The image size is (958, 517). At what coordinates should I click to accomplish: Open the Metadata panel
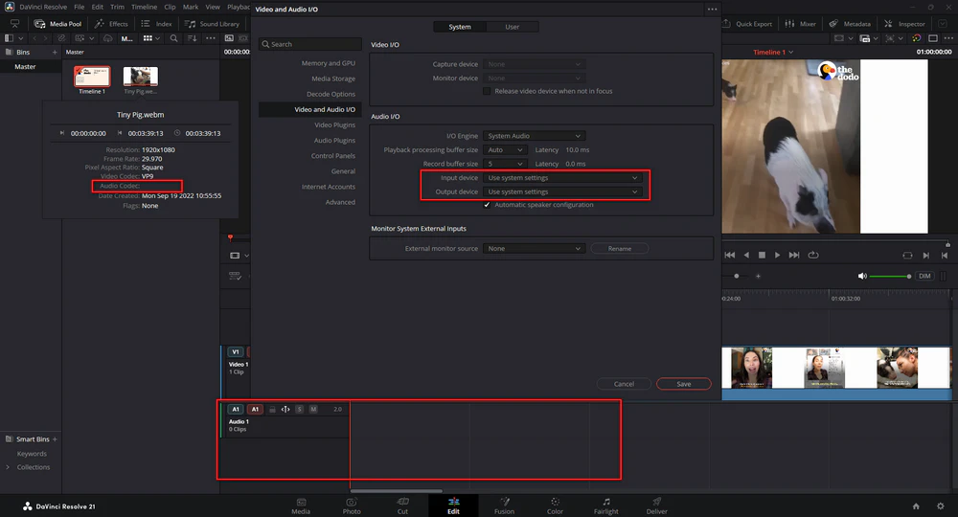pos(850,24)
